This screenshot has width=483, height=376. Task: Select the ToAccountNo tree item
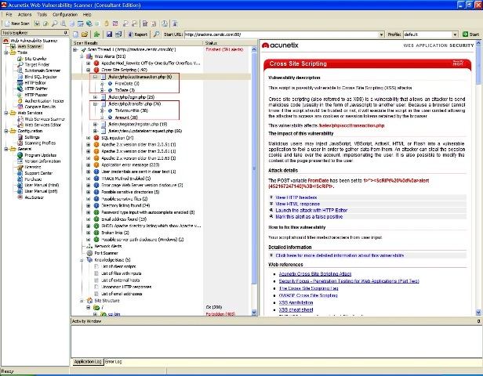[131, 110]
